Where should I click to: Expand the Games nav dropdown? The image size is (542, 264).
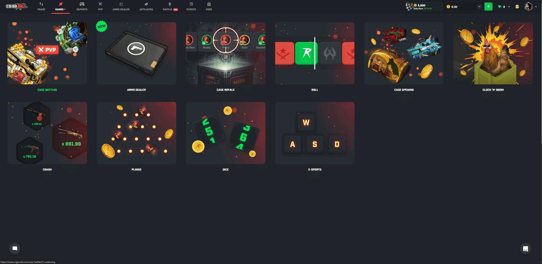[x=60, y=6]
